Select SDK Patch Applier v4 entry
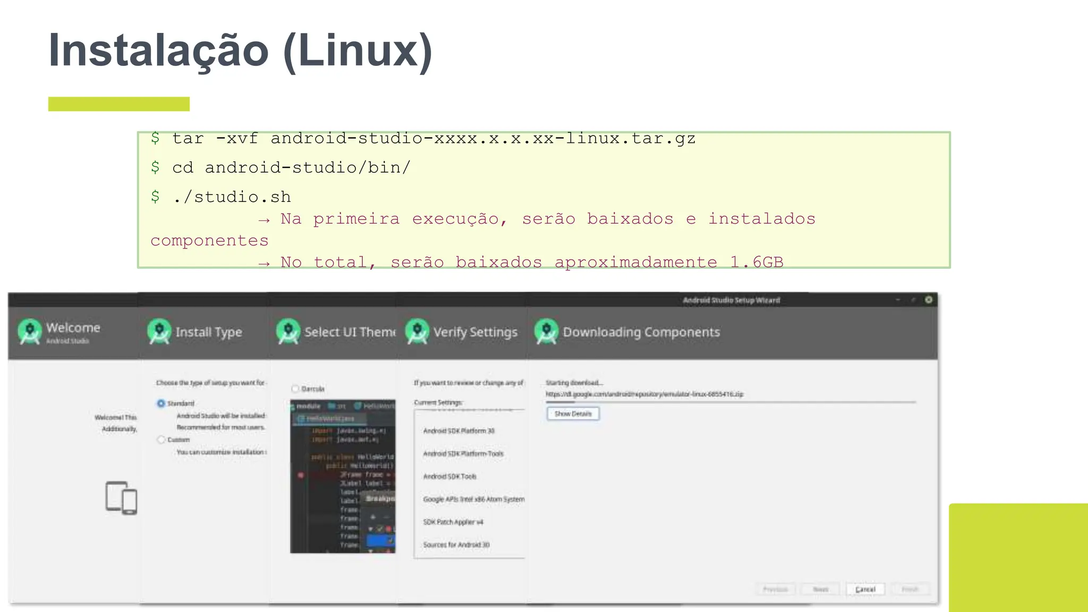The width and height of the screenshot is (1088, 612). coord(453,522)
